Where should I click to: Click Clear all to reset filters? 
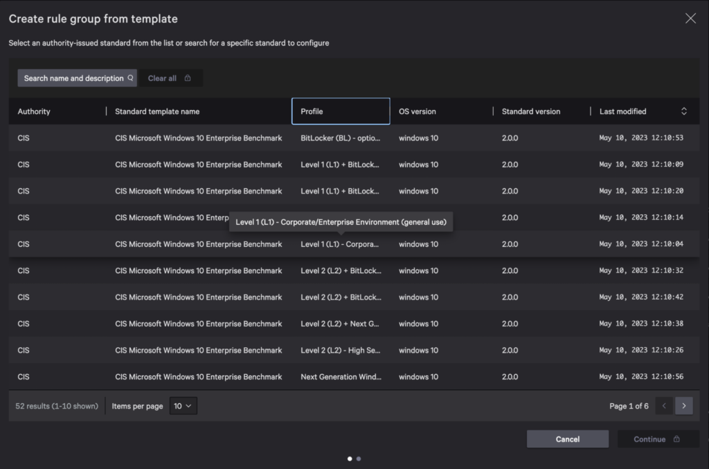coord(162,77)
